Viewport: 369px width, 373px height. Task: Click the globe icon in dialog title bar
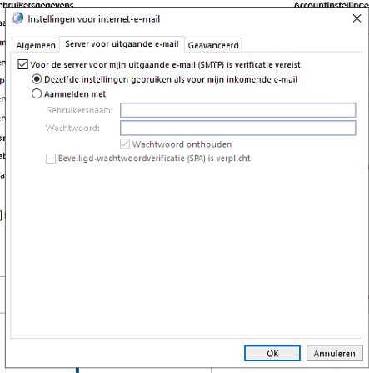pos(17,18)
